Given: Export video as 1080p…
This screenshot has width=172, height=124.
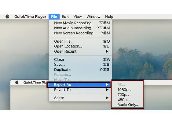Looking at the screenshot, I should (124, 90).
